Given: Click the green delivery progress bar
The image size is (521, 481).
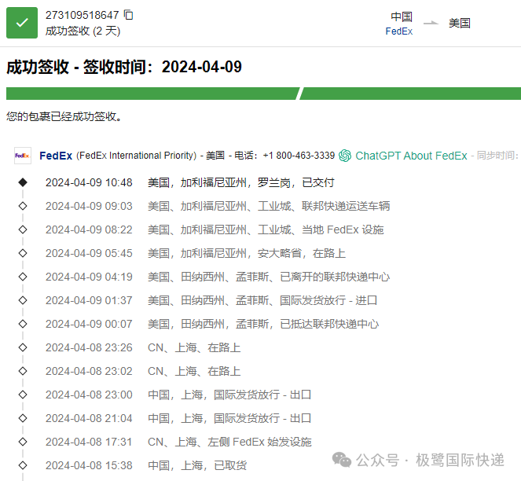Looking at the screenshot, I should (x=263, y=94).
